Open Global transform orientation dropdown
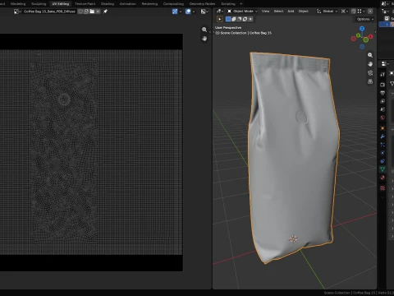The image size is (394, 296). click(x=328, y=12)
